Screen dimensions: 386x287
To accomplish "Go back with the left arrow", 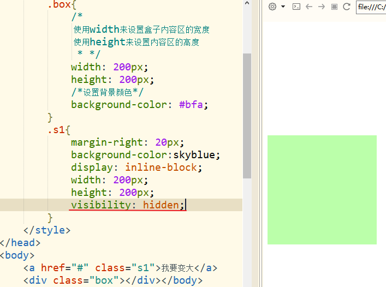I will tap(309, 7).
